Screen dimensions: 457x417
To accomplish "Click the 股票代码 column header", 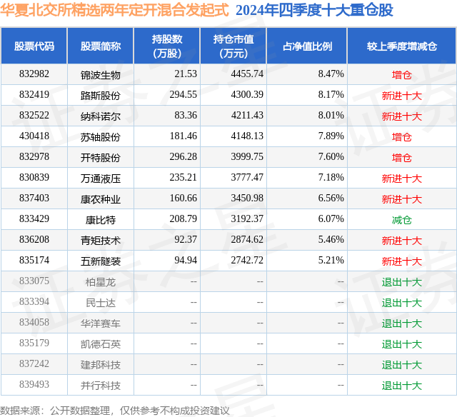I will [34, 46].
